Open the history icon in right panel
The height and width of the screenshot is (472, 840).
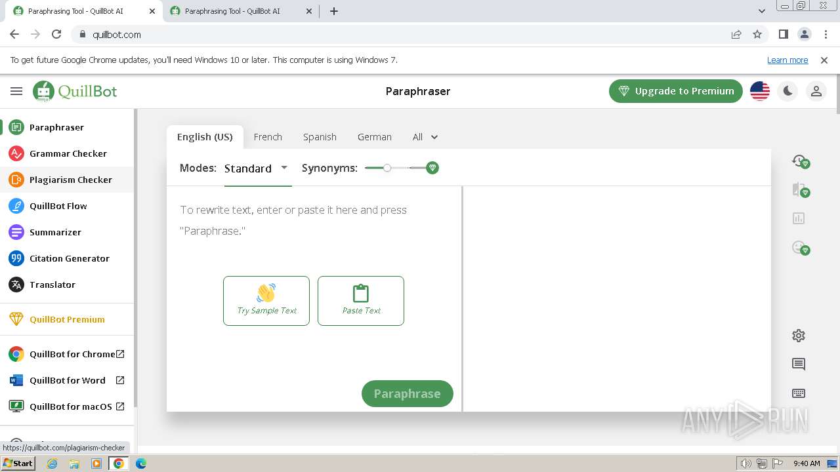tap(799, 161)
